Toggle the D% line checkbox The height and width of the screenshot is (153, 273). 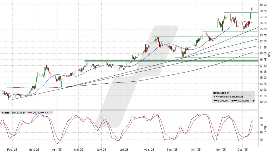click(x=38, y=113)
